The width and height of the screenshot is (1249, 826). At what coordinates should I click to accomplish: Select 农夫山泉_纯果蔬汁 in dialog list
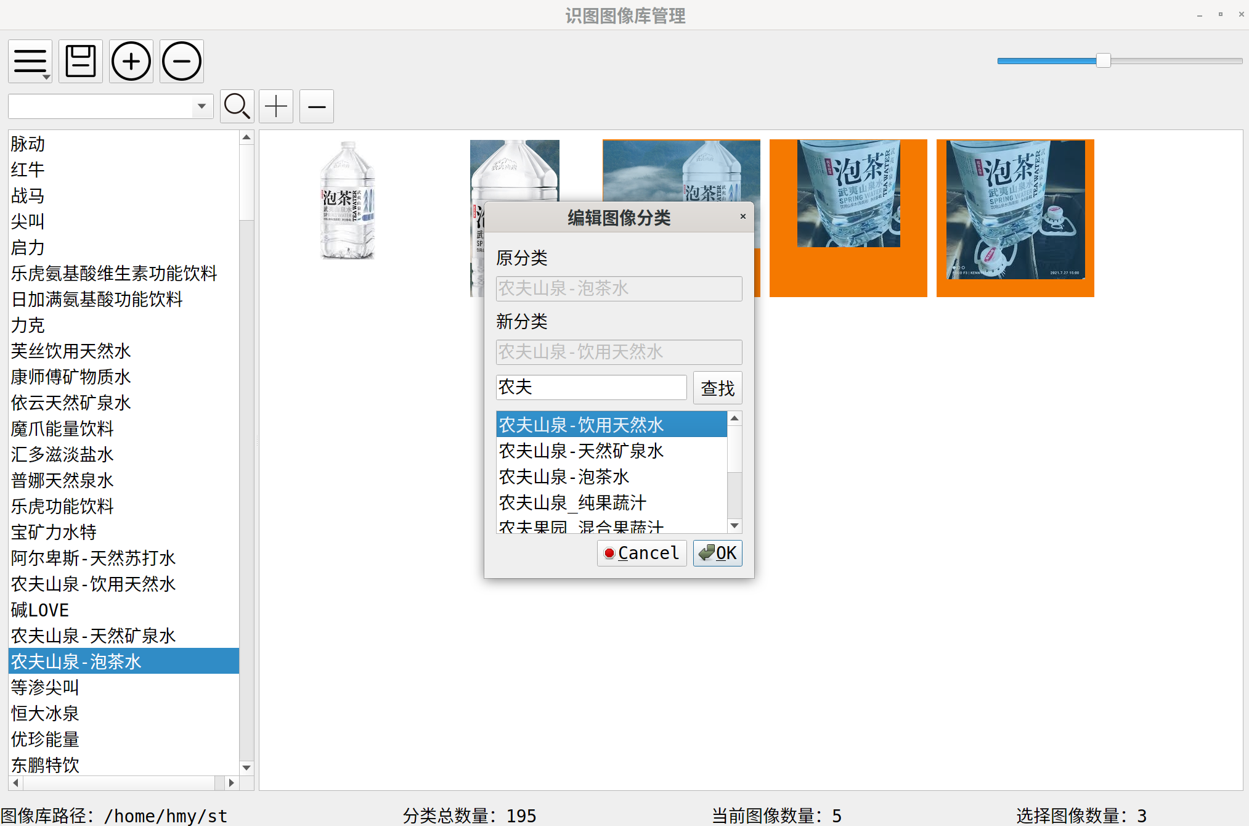[612, 502]
